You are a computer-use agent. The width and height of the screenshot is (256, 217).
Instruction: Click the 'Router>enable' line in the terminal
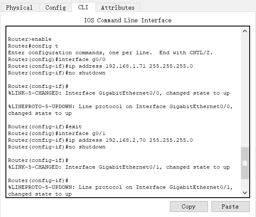click(30, 39)
